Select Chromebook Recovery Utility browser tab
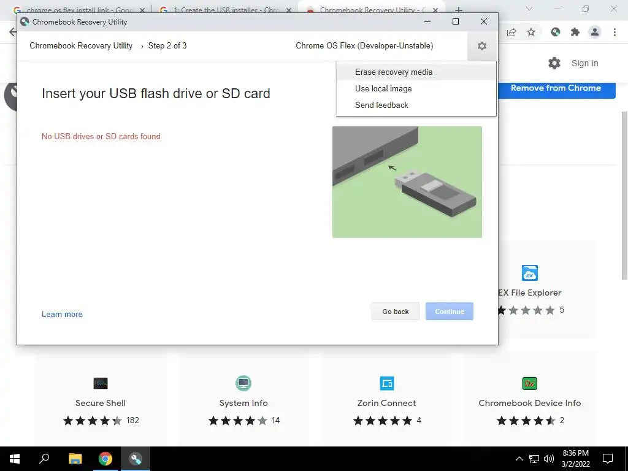 click(x=370, y=10)
